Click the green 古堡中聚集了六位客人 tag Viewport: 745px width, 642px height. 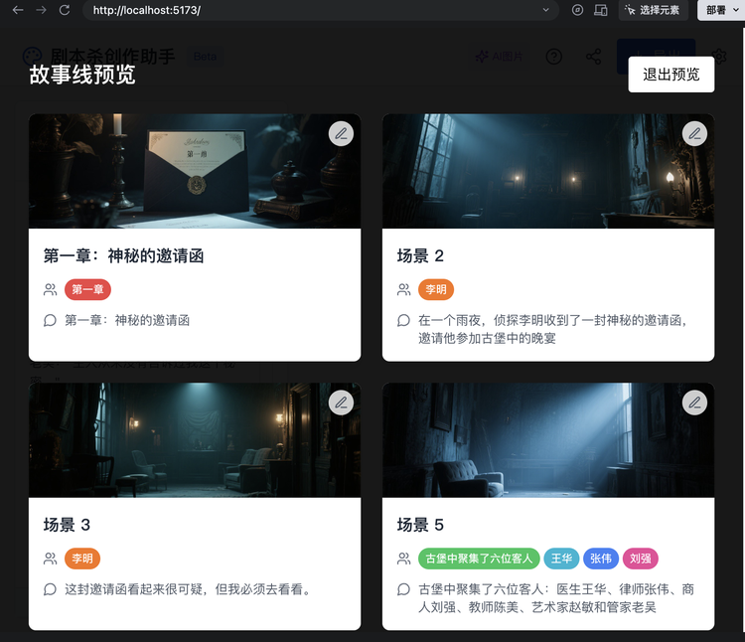tap(479, 559)
